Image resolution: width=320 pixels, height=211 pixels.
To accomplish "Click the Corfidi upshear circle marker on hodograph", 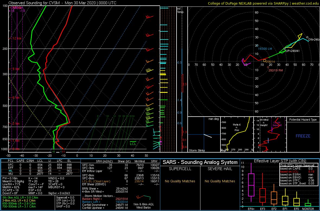I will [x=284, y=49].
